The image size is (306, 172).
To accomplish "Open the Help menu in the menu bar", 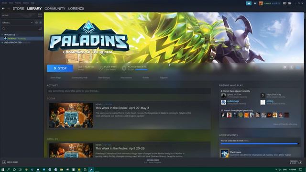I will tap(33, 3).
